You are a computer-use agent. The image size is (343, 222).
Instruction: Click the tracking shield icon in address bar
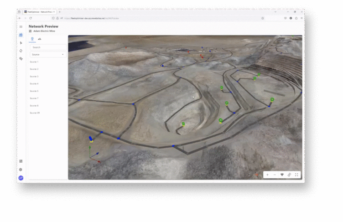coord(53,18)
